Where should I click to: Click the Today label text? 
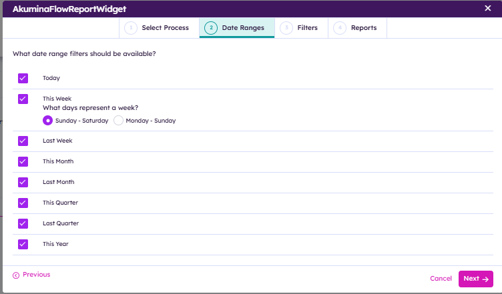(x=51, y=78)
